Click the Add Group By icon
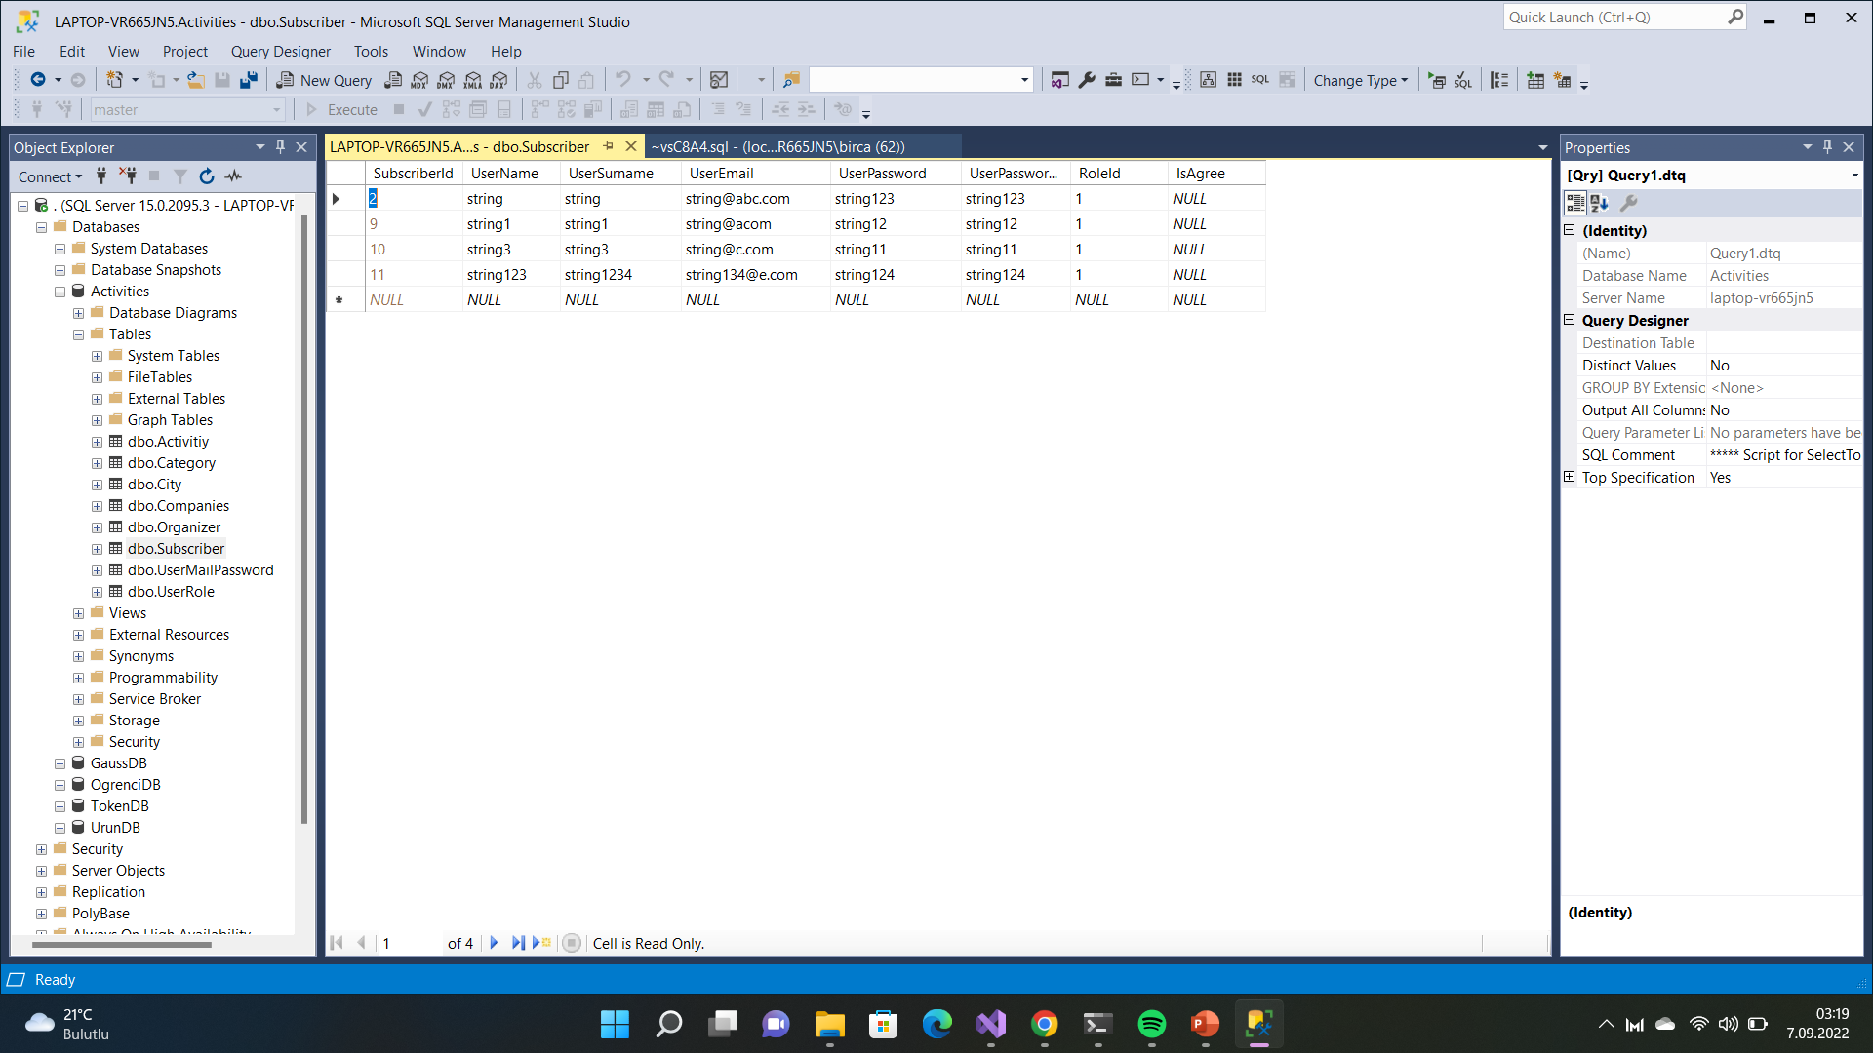 (x=1499, y=80)
